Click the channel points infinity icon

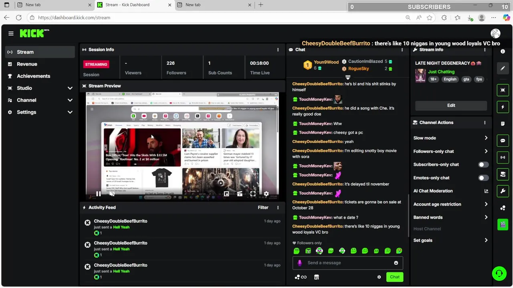301,277
